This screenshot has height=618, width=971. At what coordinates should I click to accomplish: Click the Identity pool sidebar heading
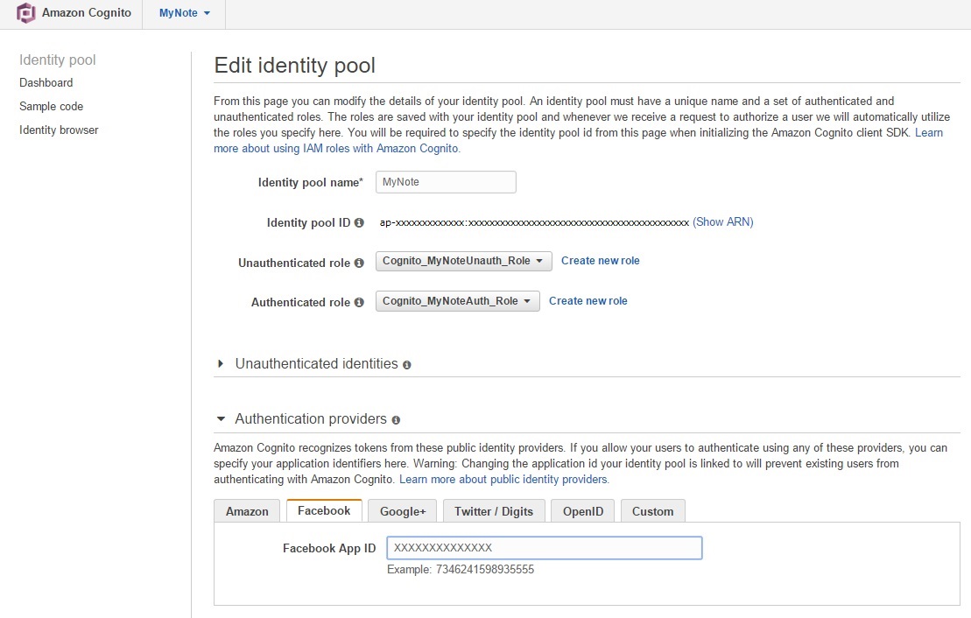coord(58,60)
